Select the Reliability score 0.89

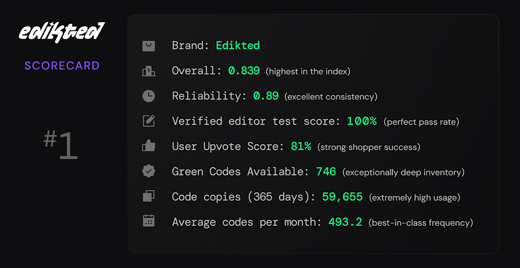[266, 96]
